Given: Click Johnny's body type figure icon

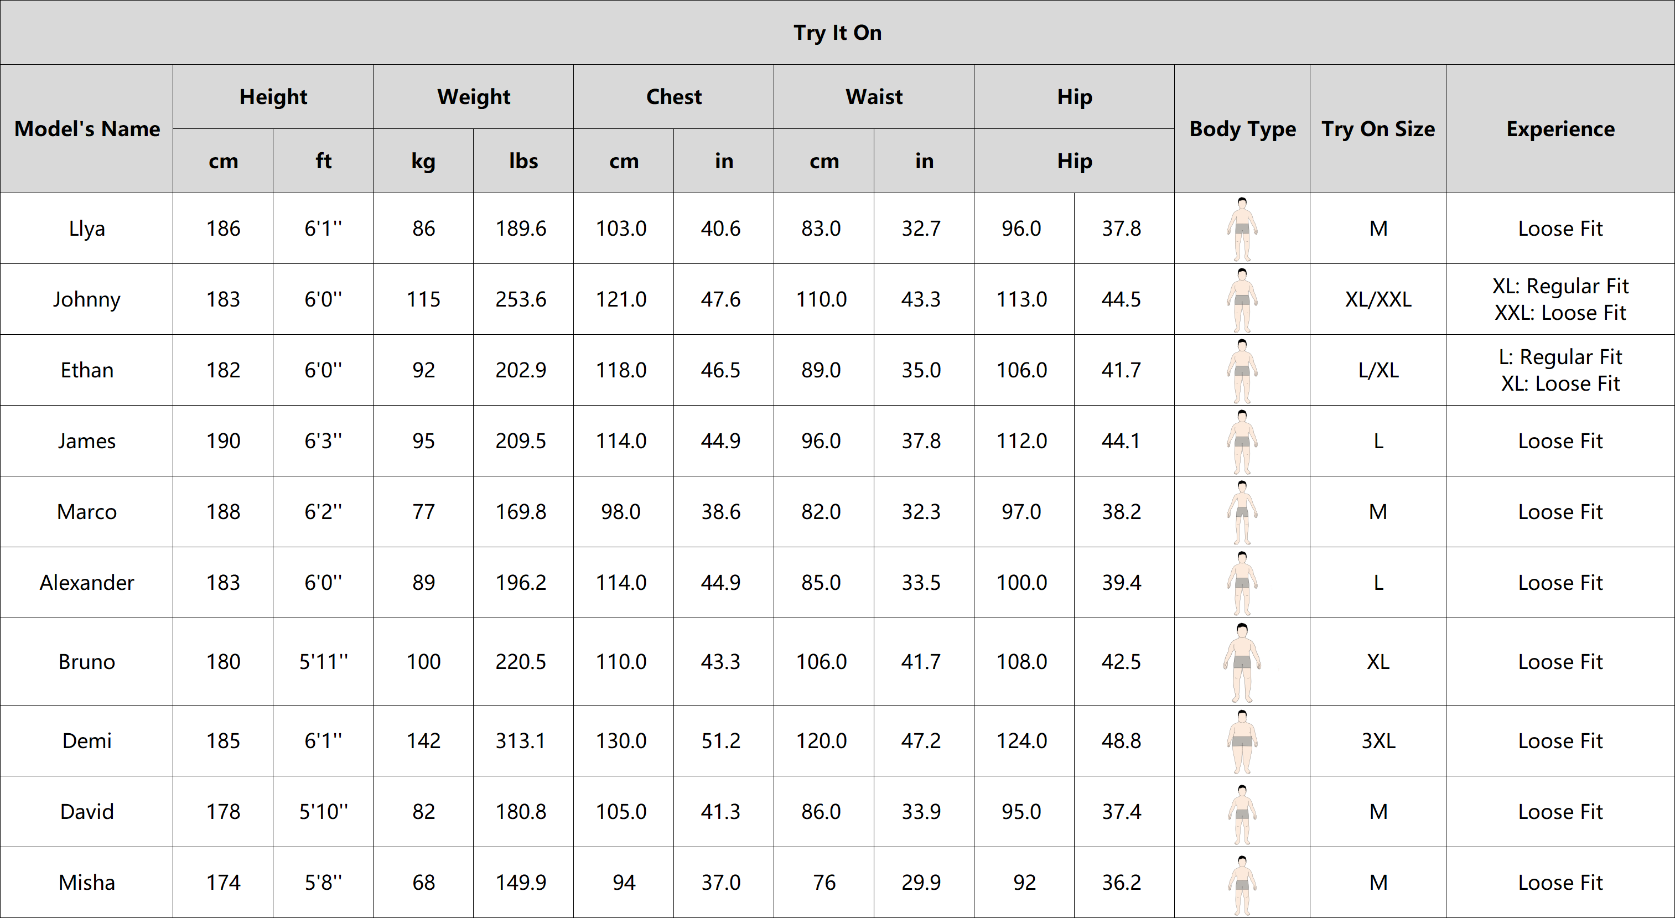Looking at the screenshot, I should pyautogui.click(x=1242, y=300).
